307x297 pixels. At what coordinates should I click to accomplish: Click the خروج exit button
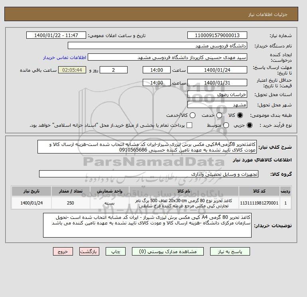[x=63, y=252]
